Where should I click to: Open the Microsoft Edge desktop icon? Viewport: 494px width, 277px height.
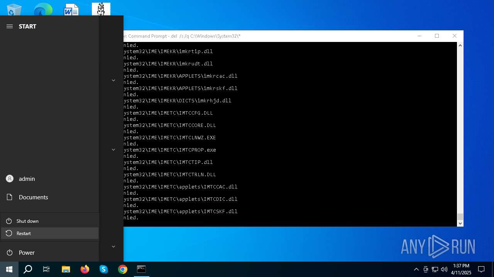coord(43,9)
